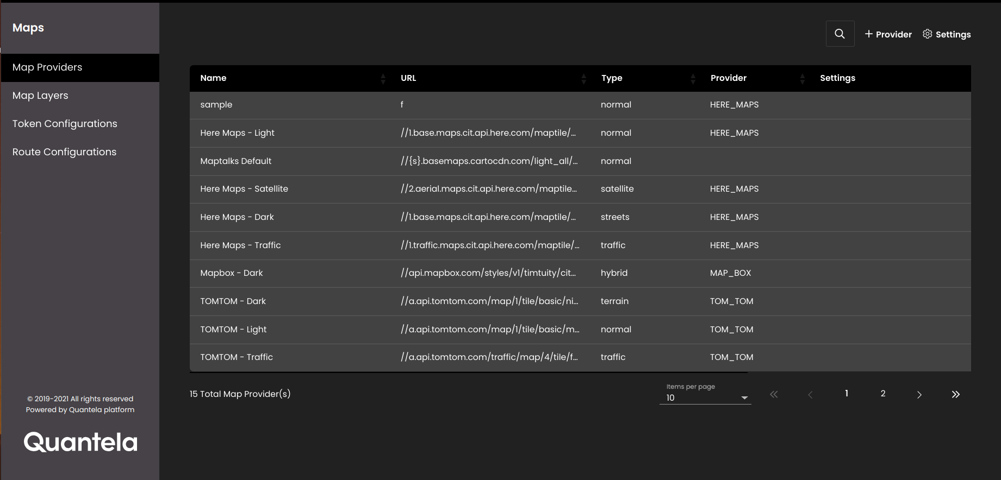Click TOM_TOM provider in TOMTOM - Dark row
The height and width of the screenshot is (480, 1001).
[x=731, y=301]
